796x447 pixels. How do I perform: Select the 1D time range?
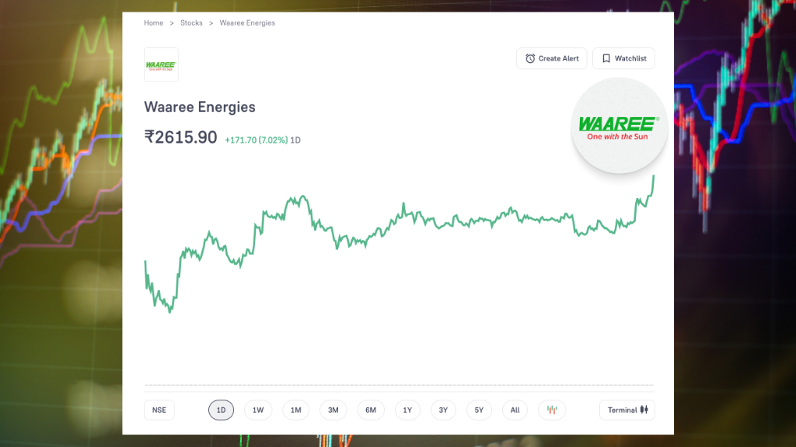[221, 410]
